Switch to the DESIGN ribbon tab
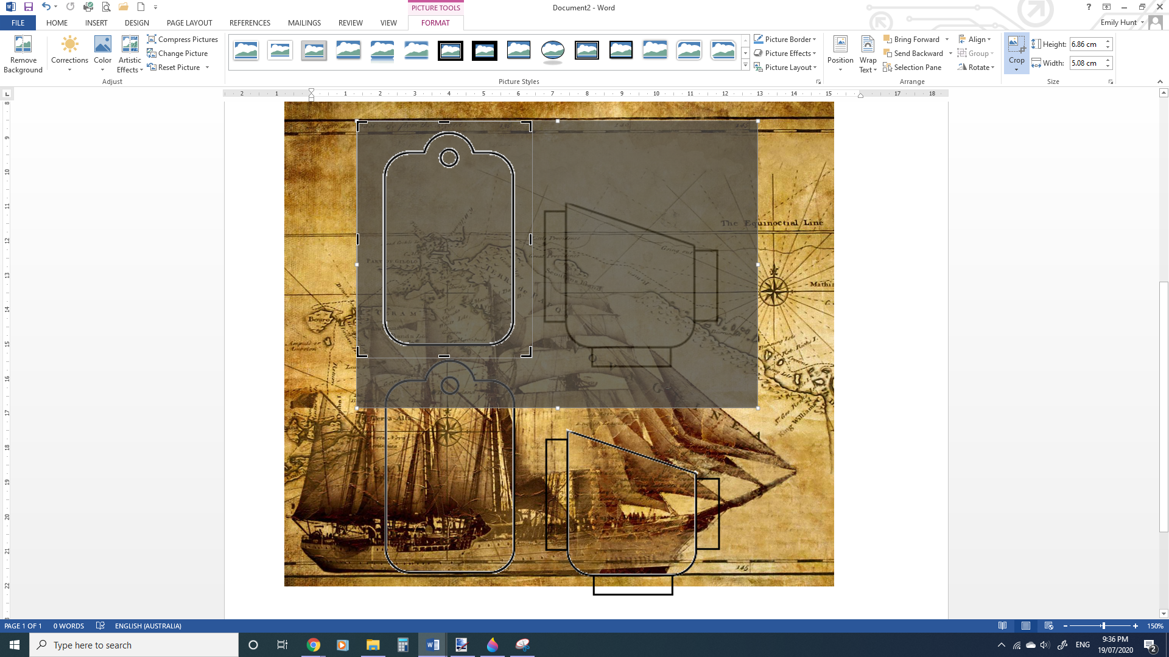The image size is (1169, 657). (x=136, y=23)
